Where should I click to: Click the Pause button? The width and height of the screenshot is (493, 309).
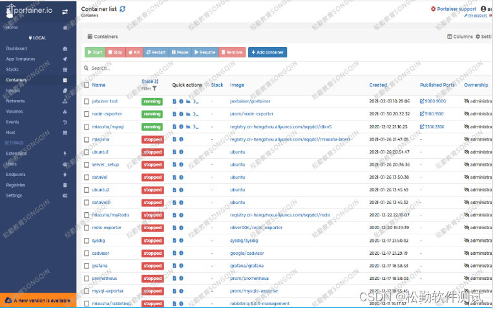180,52
